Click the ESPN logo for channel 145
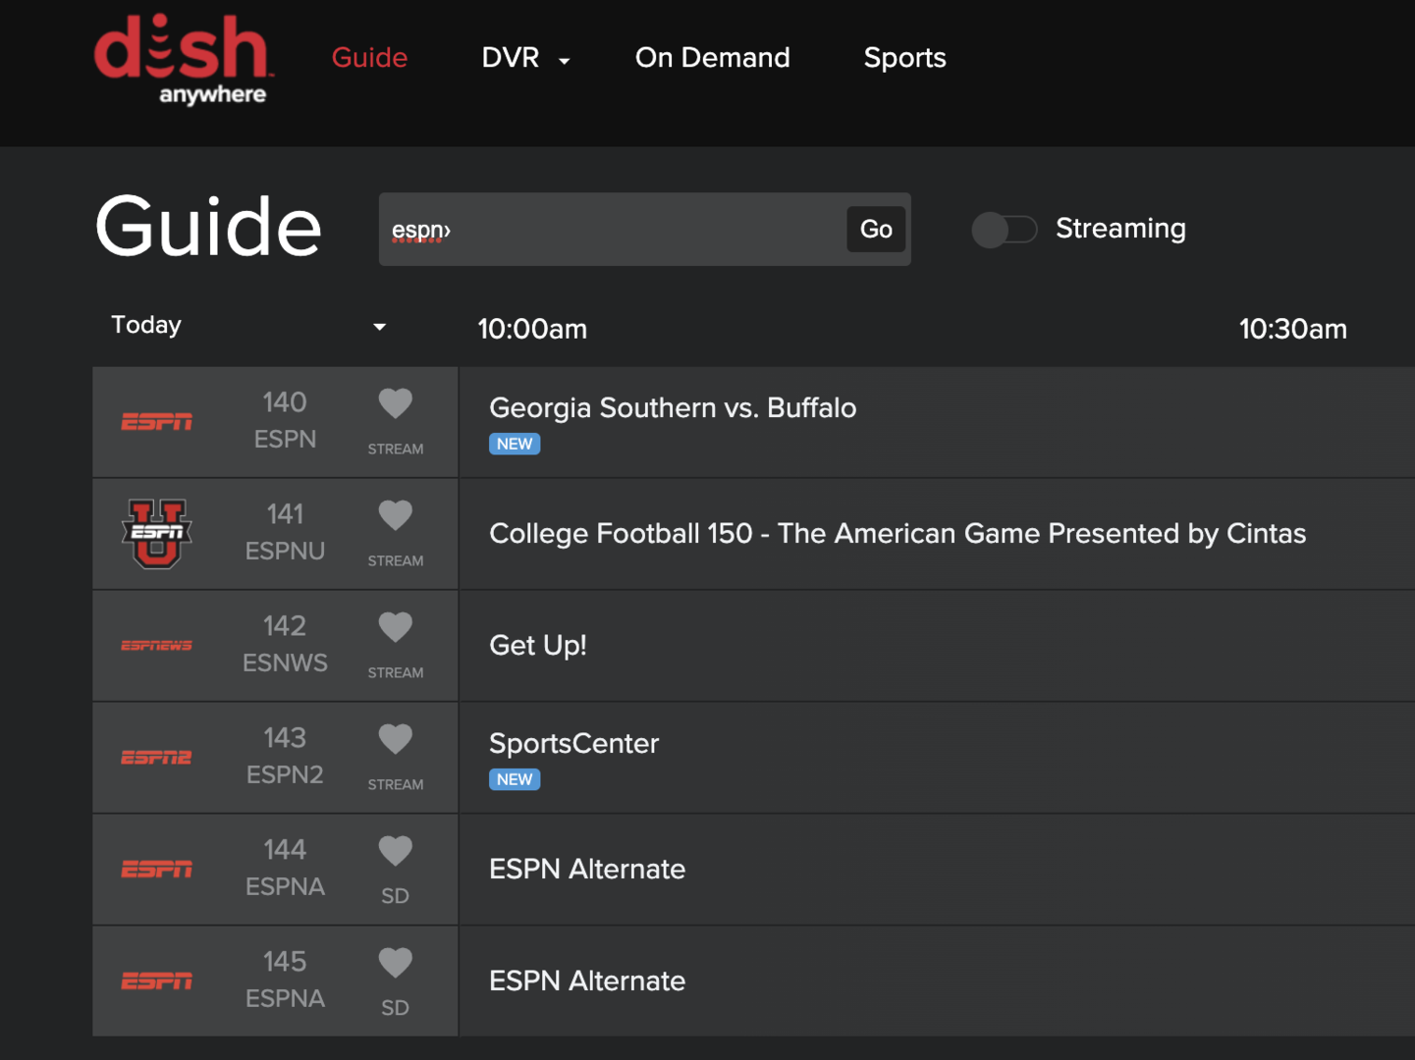Viewport: 1415px width, 1060px height. pyautogui.click(x=156, y=981)
